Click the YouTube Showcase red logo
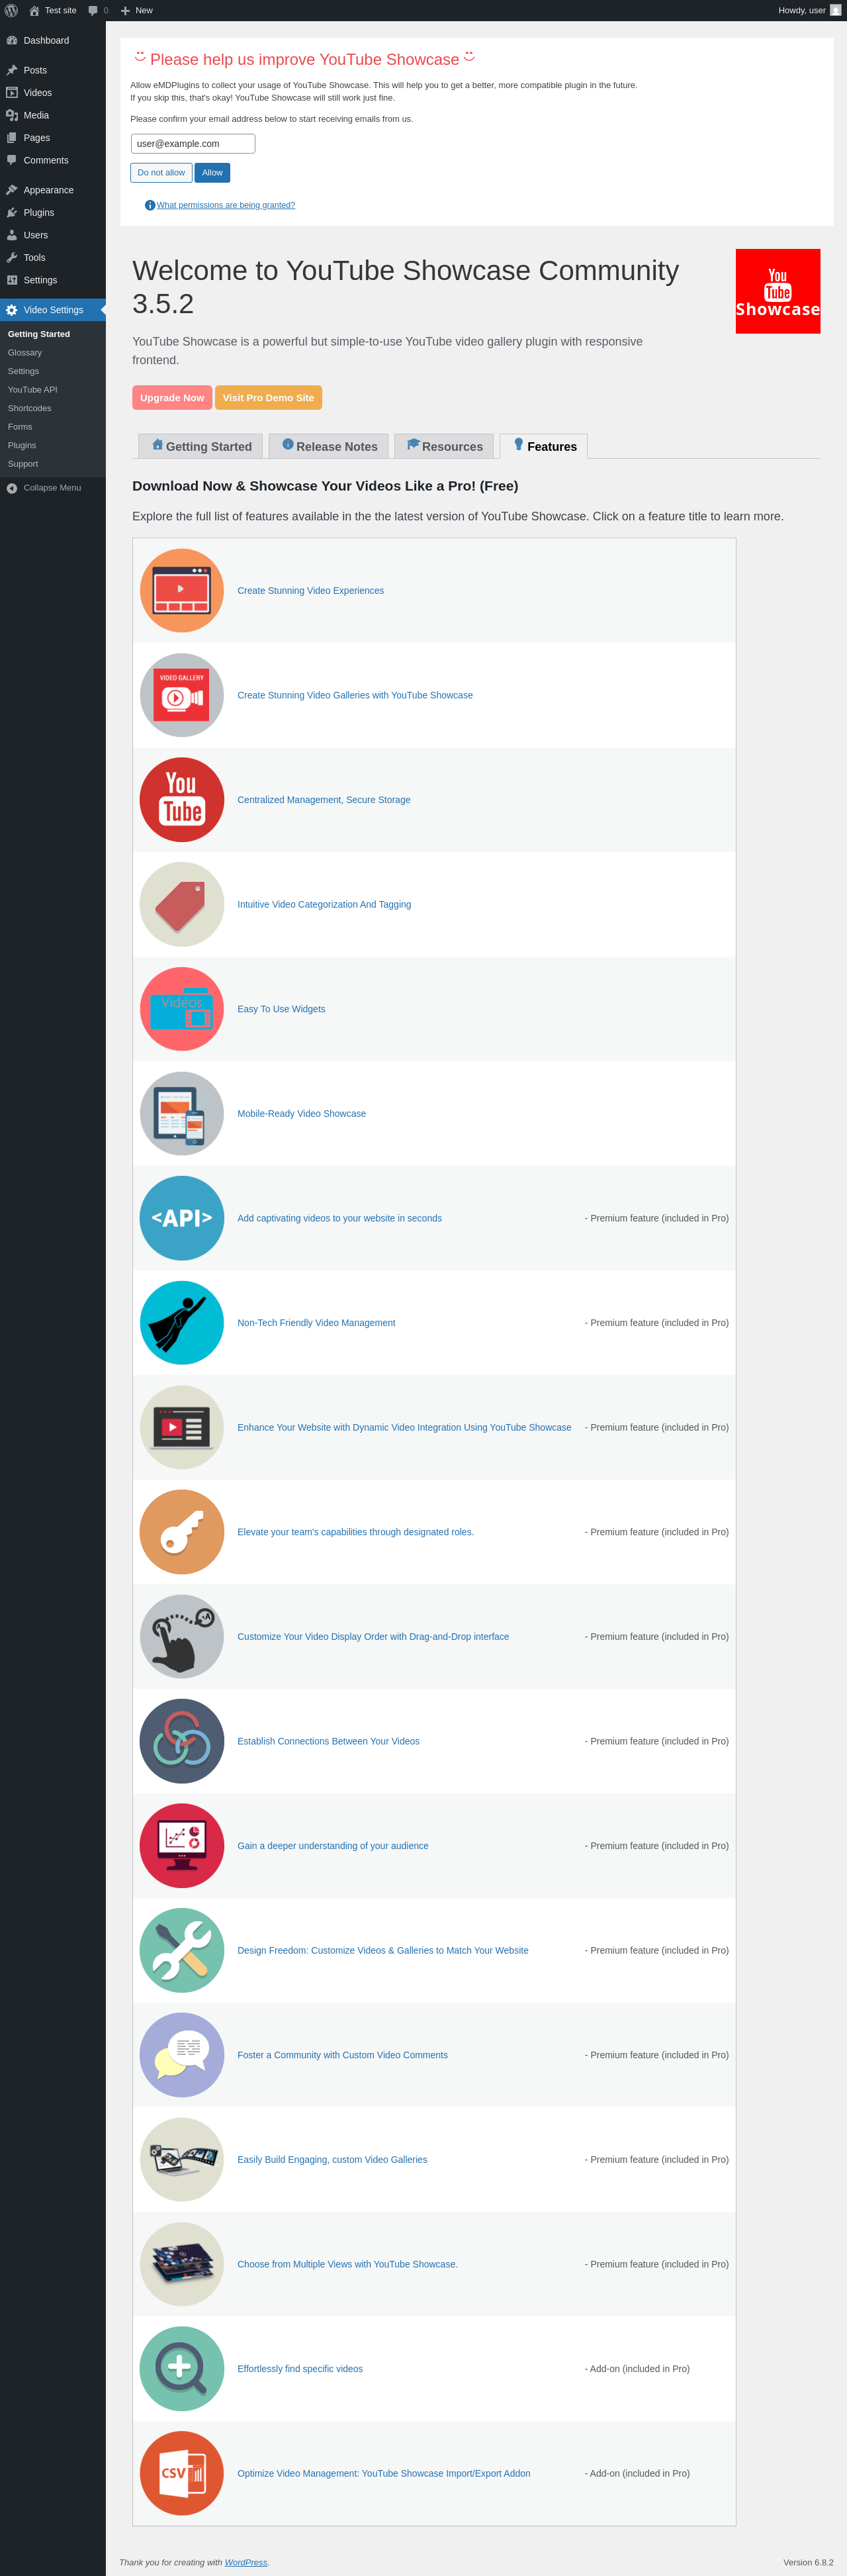847x2576 pixels. pyautogui.click(x=777, y=291)
